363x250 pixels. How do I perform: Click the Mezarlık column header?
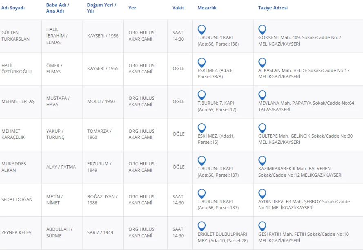click(x=207, y=8)
